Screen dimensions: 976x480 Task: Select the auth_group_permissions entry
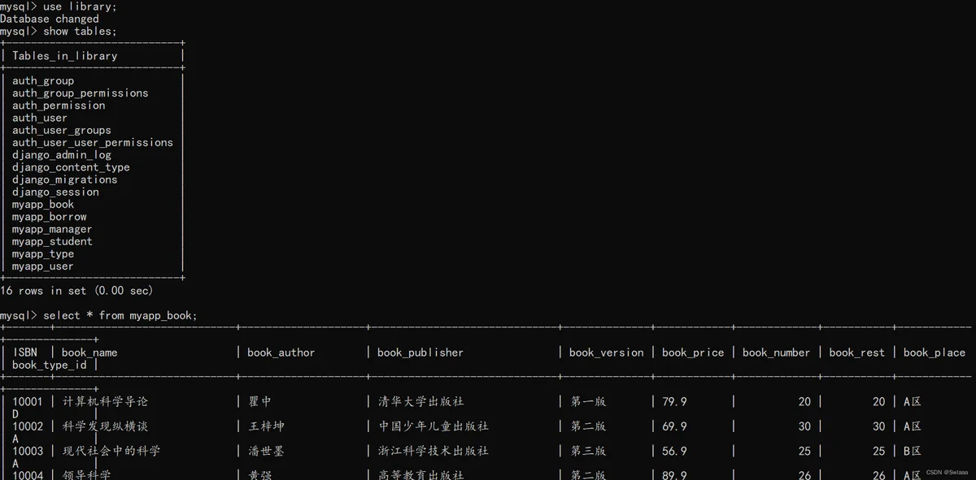[x=81, y=93]
